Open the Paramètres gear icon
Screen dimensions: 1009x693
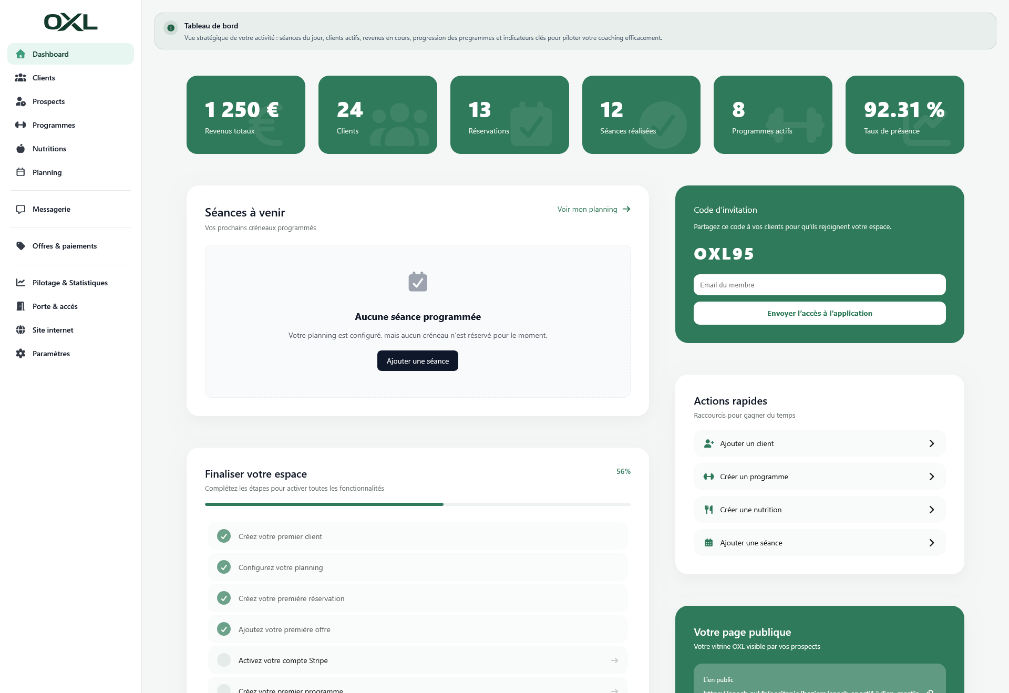[x=20, y=353]
